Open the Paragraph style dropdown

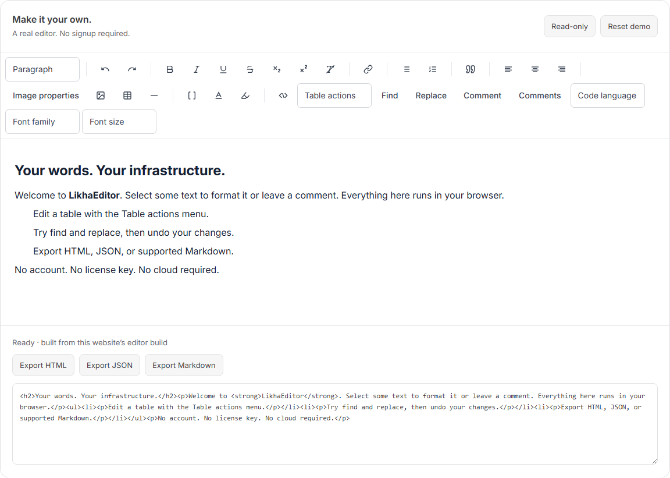tap(42, 69)
